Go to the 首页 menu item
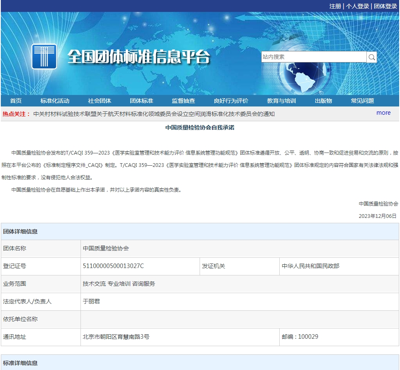Screen dimensions: 400x370 pyautogui.click(x=16, y=101)
